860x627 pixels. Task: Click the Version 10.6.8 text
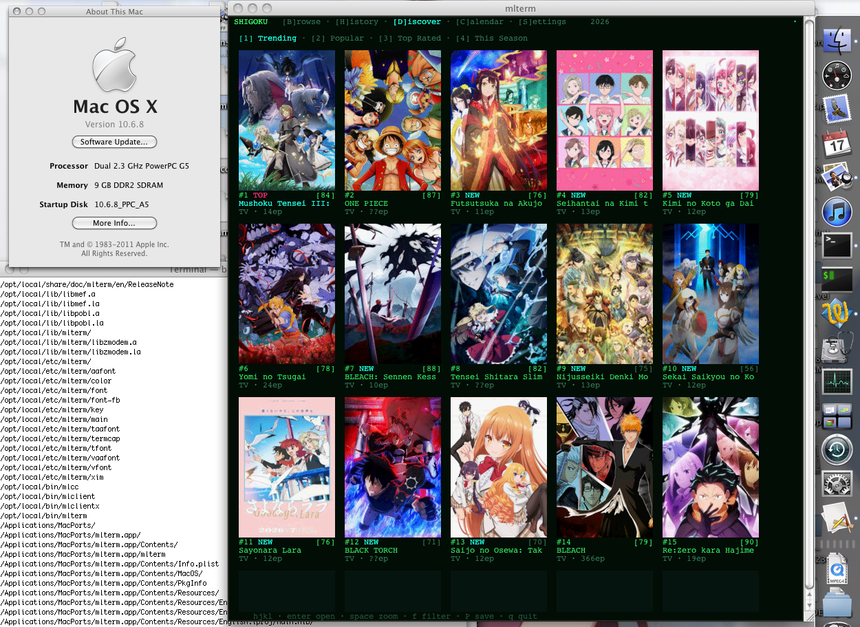[x=114, y=125]
